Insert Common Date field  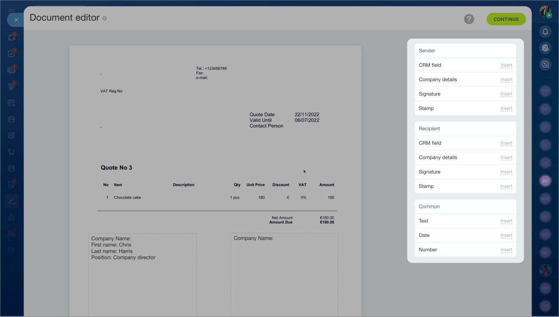click(506, 235)
